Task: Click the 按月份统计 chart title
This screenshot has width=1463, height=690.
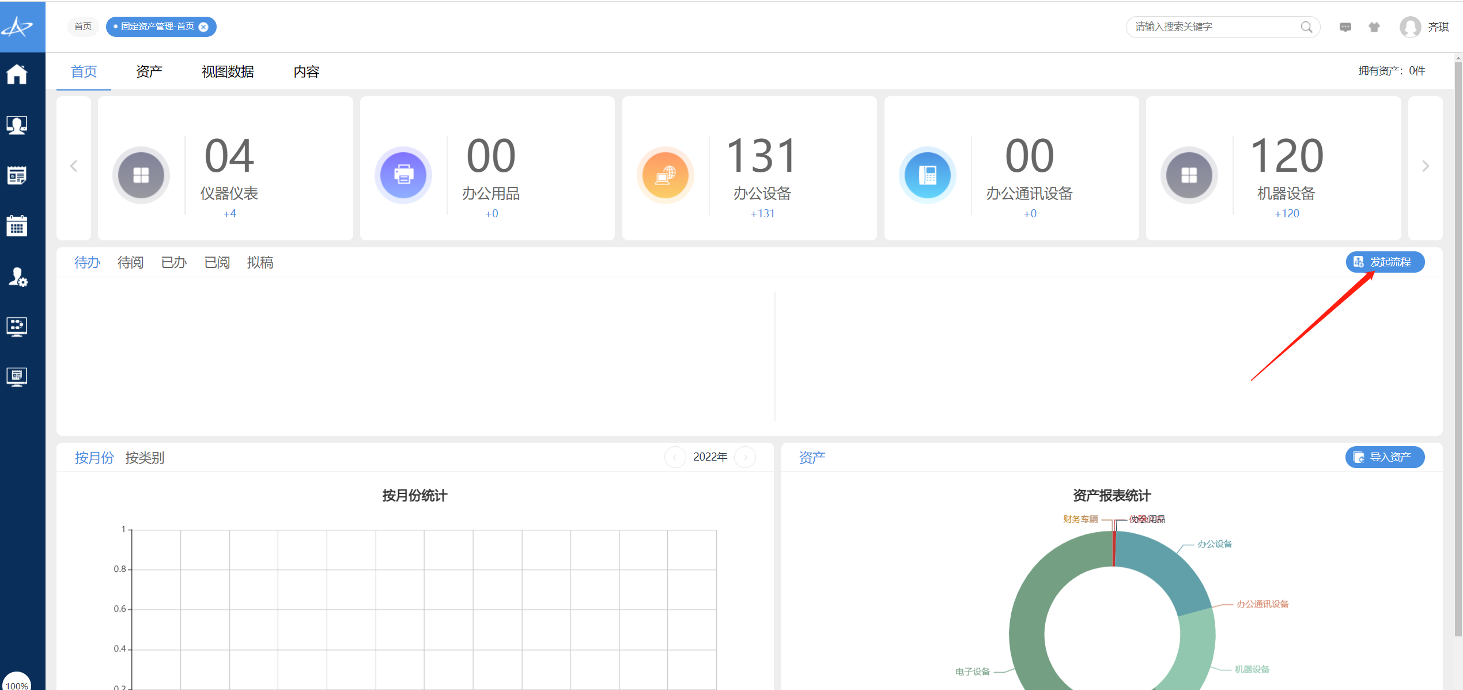Action: [x=415, y=496]
